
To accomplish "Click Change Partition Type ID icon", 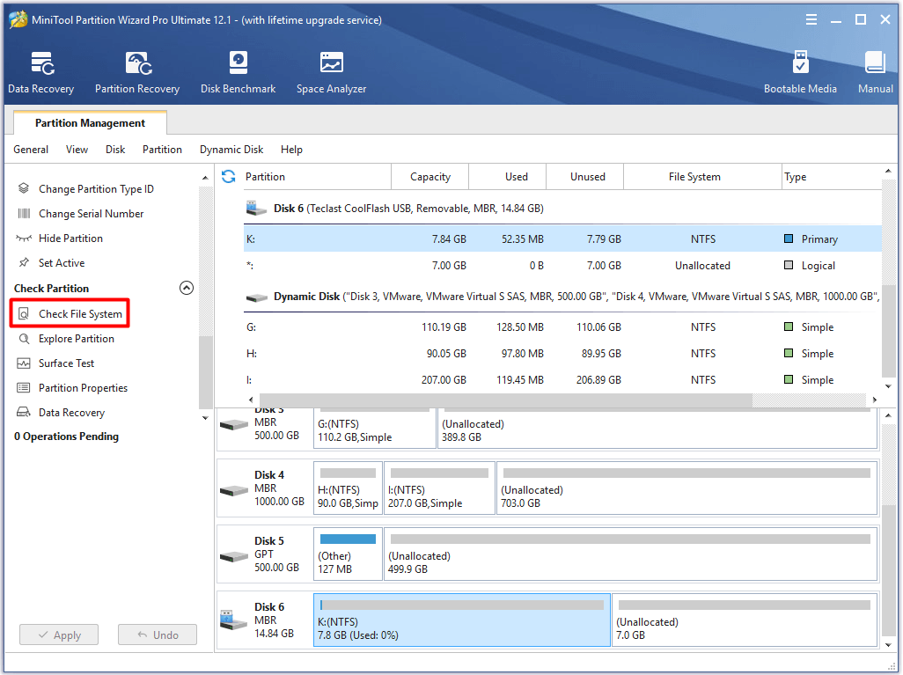I will 24,188.
